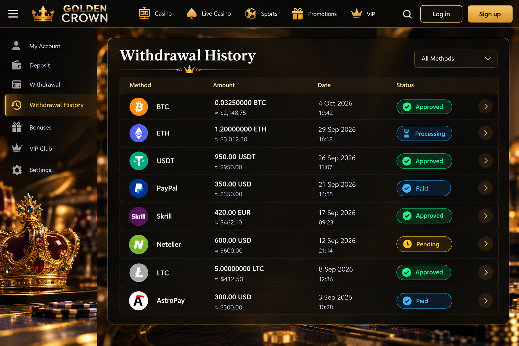Open the Casino nav item
The width and height of the screenshot is (519, 346).
point(155,14)
